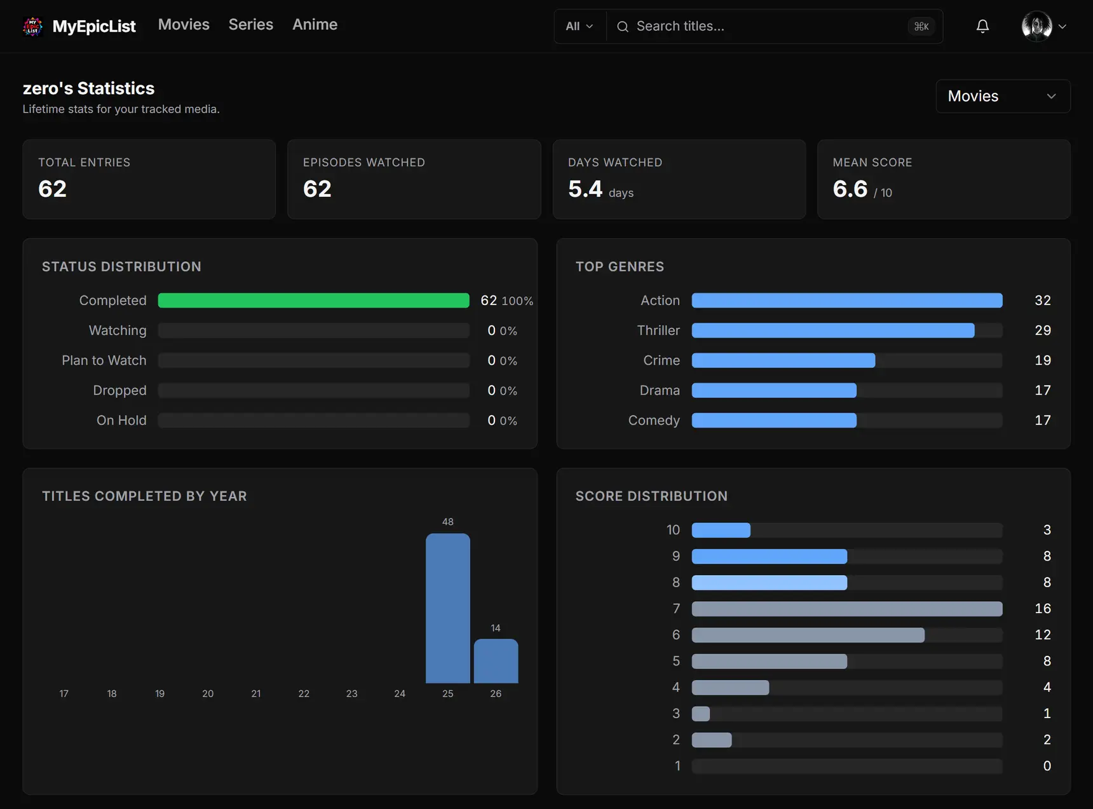Go to the Series nav tab
Screen dimensions: 1093x809
tap(251, 25)
